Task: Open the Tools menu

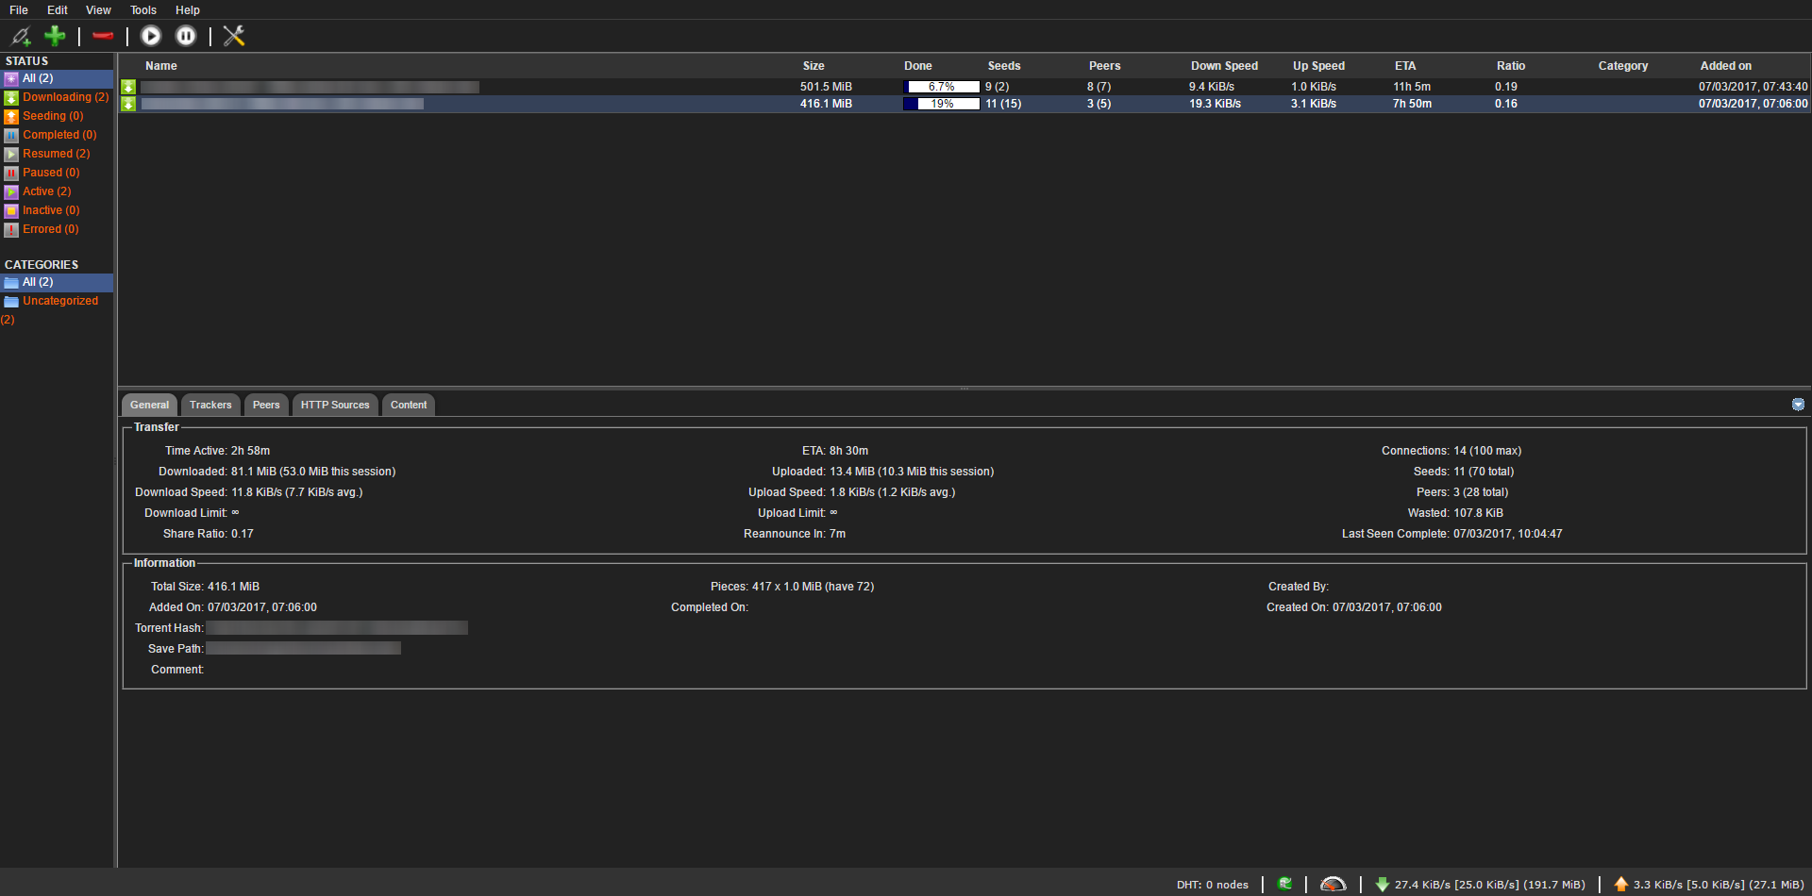Action: pos(143,10)
